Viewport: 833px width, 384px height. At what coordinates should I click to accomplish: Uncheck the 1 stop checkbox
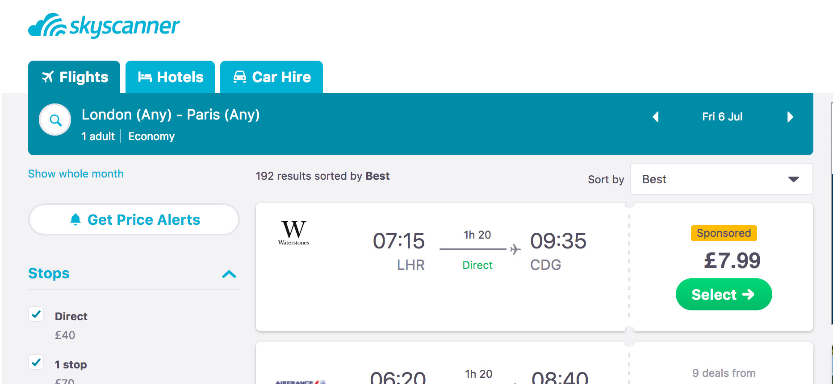click(36, 362)
